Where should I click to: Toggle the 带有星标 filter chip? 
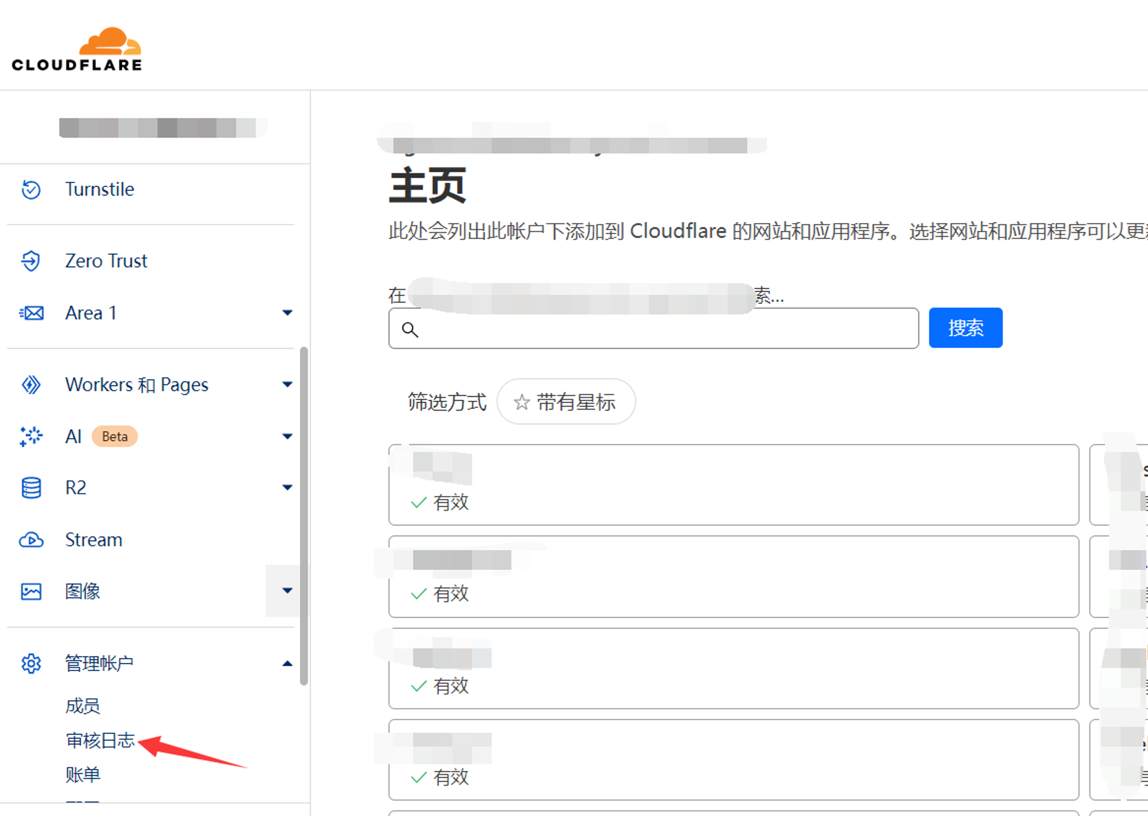566,402
